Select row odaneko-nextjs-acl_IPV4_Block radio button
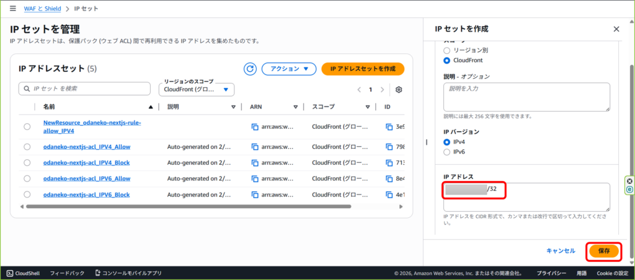 [27, 163]
